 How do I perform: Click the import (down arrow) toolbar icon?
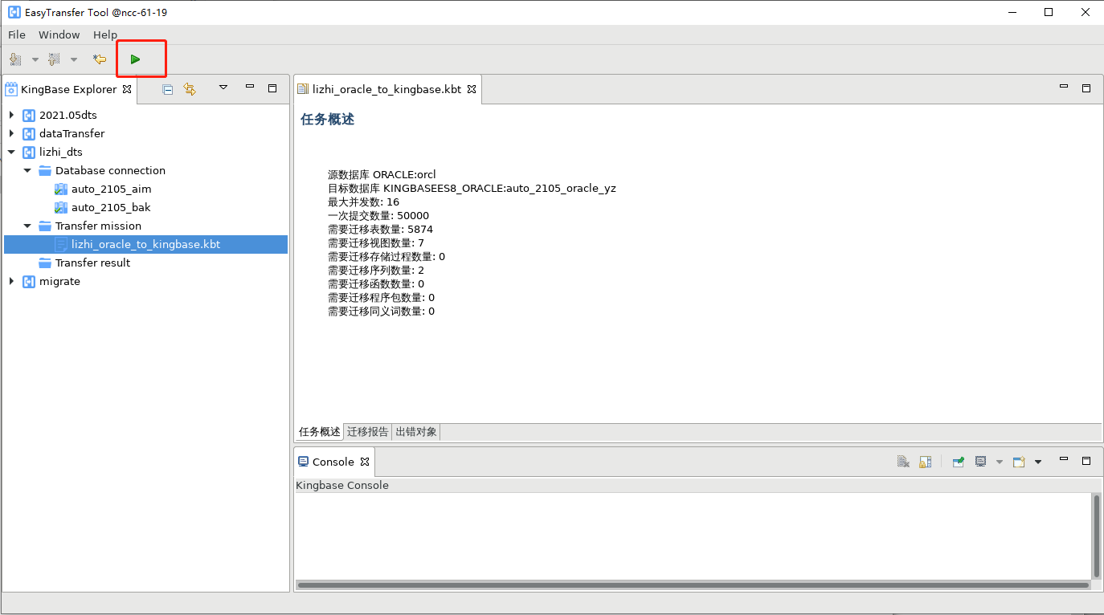click(x=15, y=59)
